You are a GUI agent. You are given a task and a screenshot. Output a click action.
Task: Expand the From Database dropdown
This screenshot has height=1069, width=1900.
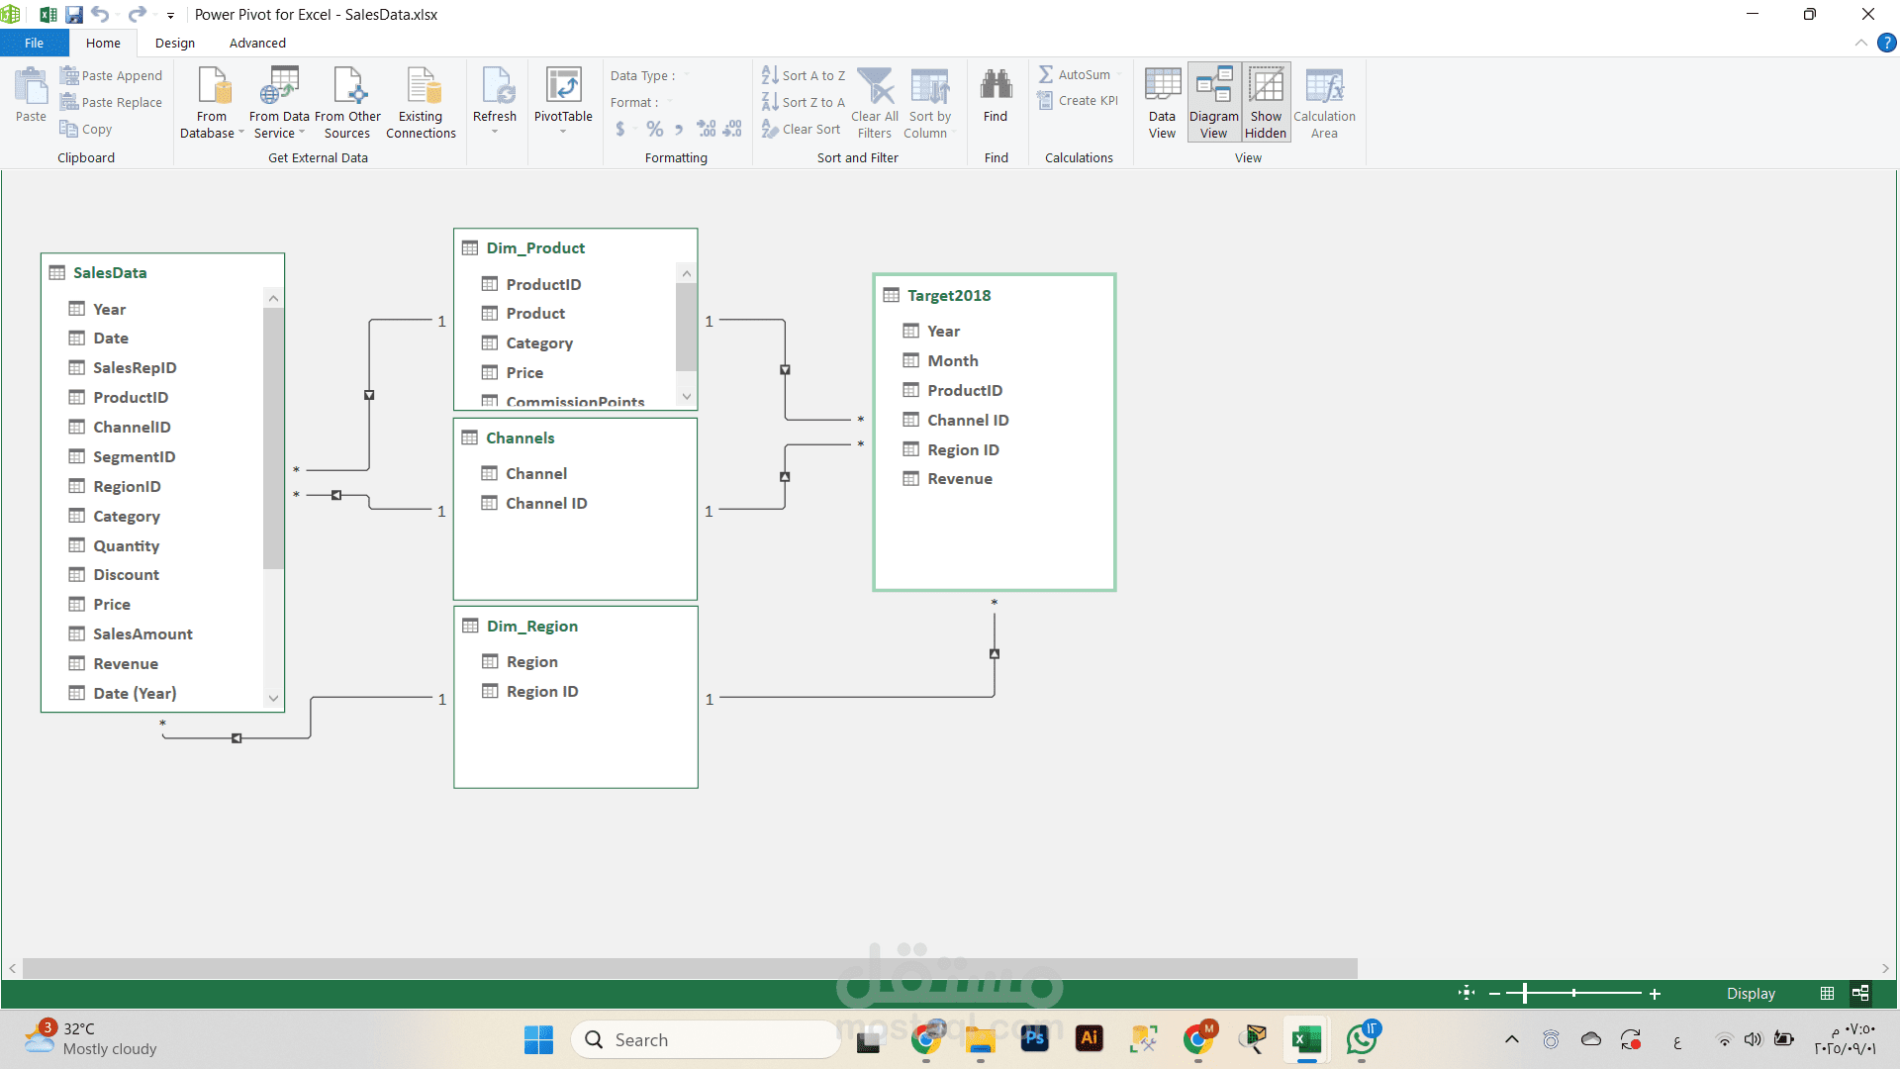[x=240, y=133]
